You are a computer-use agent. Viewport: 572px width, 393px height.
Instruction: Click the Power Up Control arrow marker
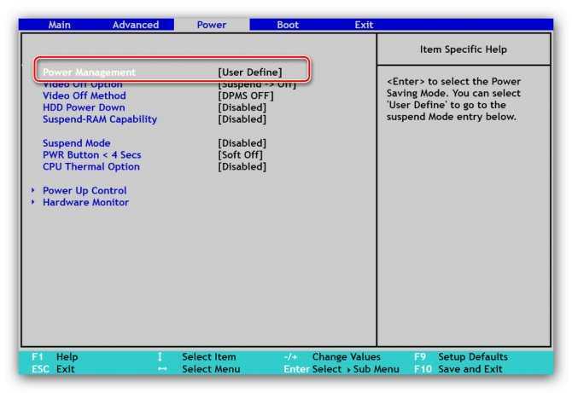pyautogui.click(x=32, y=190)
